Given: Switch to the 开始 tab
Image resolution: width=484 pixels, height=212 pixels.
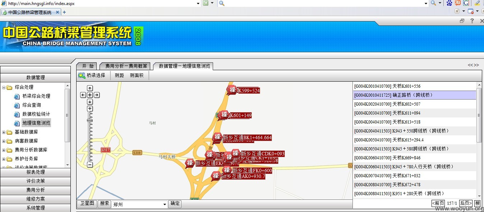Looking at the screenshot, I should [x=88, y=66].
